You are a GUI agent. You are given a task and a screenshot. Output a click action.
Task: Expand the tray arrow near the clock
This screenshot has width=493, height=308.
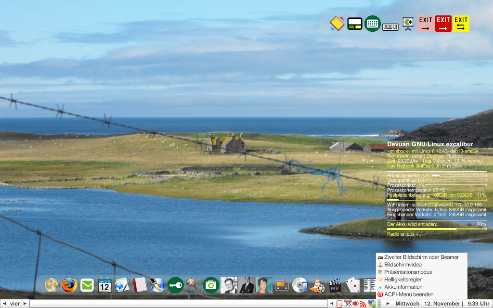(x=388, y=303)
